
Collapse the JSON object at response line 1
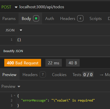coord(15,96)
